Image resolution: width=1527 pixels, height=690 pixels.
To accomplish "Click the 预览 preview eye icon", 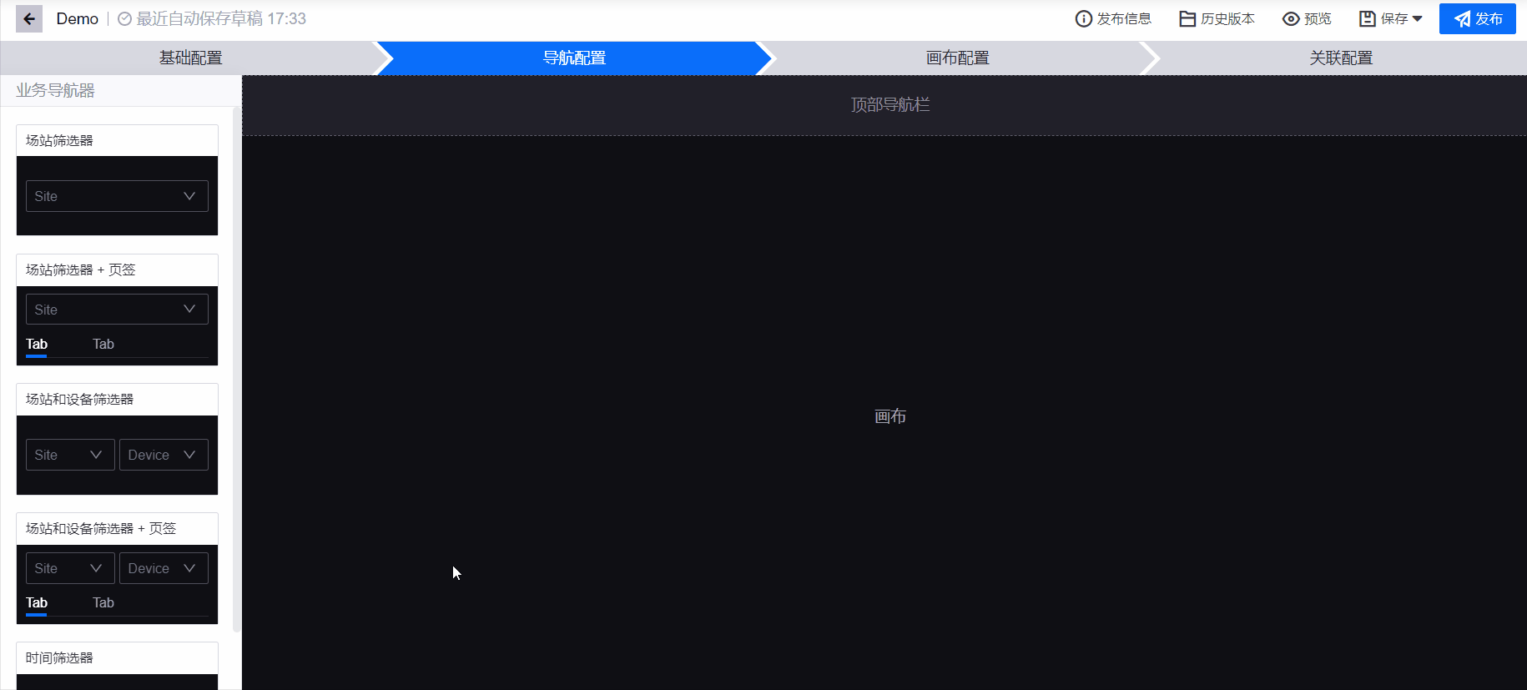I will pyautogui.click(x=1291, y=18).
